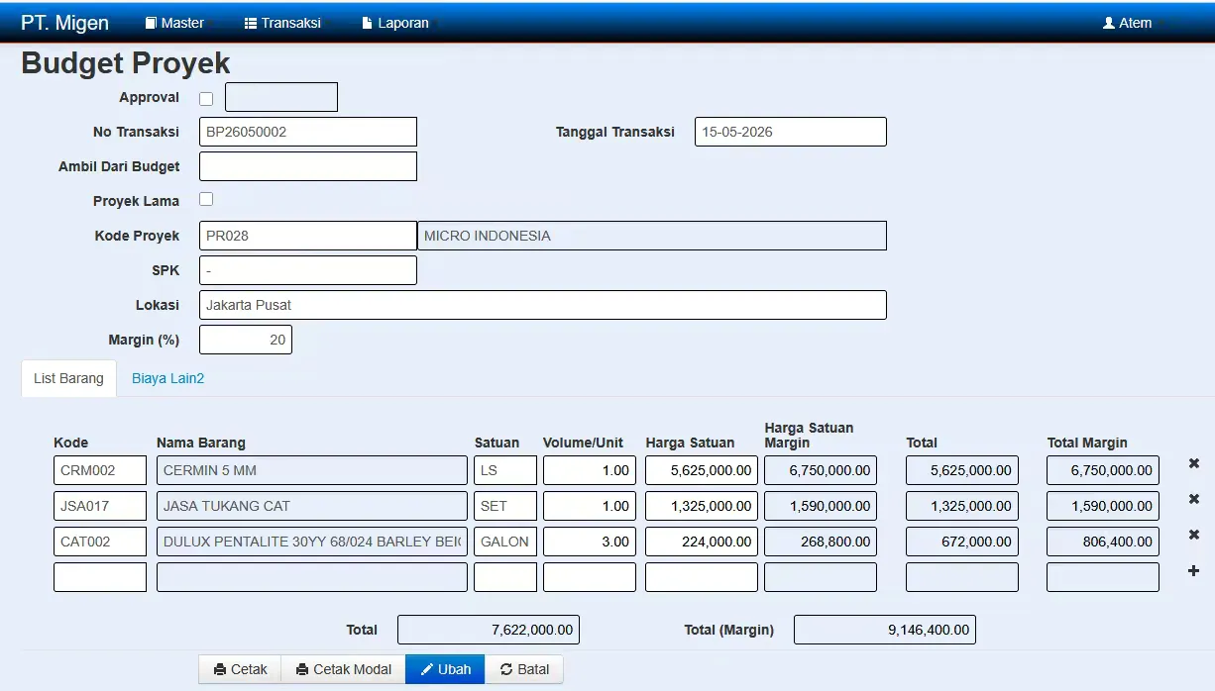Click the Kode field CRM002
Image resolution: width=1215 pixels, height=691 pixels.
pyautogui.click(x=100, y=470)
